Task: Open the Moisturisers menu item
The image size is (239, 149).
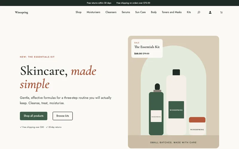Action: (x=94, y=12)
